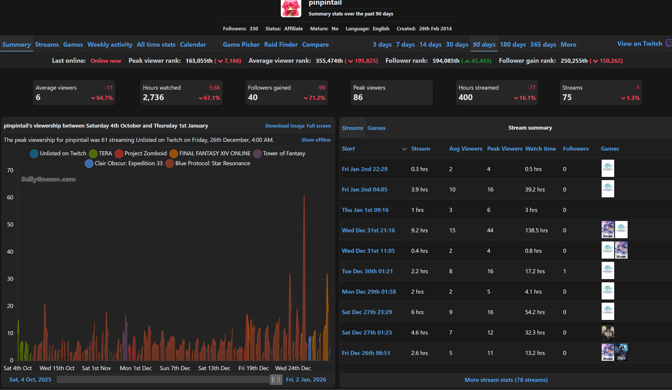The height and width of the screenshot is (390, 672).
Task: Click the Start column sort arrow
Action: click(404, 149)
